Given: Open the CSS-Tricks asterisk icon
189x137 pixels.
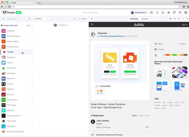Looking at the screenshot, I should pos(4,121).
